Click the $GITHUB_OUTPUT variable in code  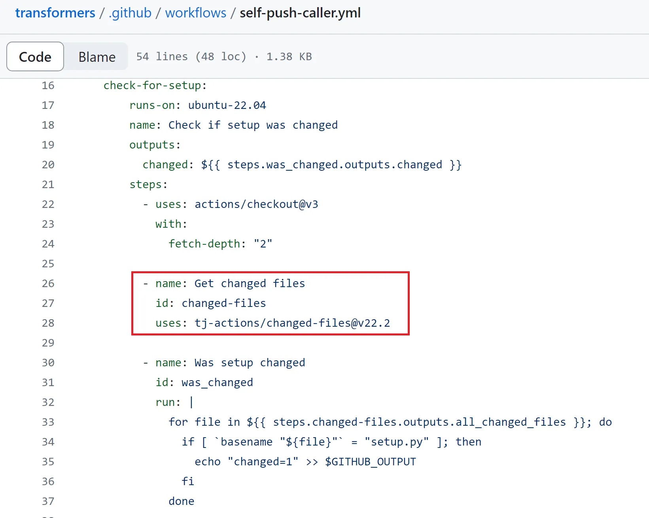coord(370,462)
